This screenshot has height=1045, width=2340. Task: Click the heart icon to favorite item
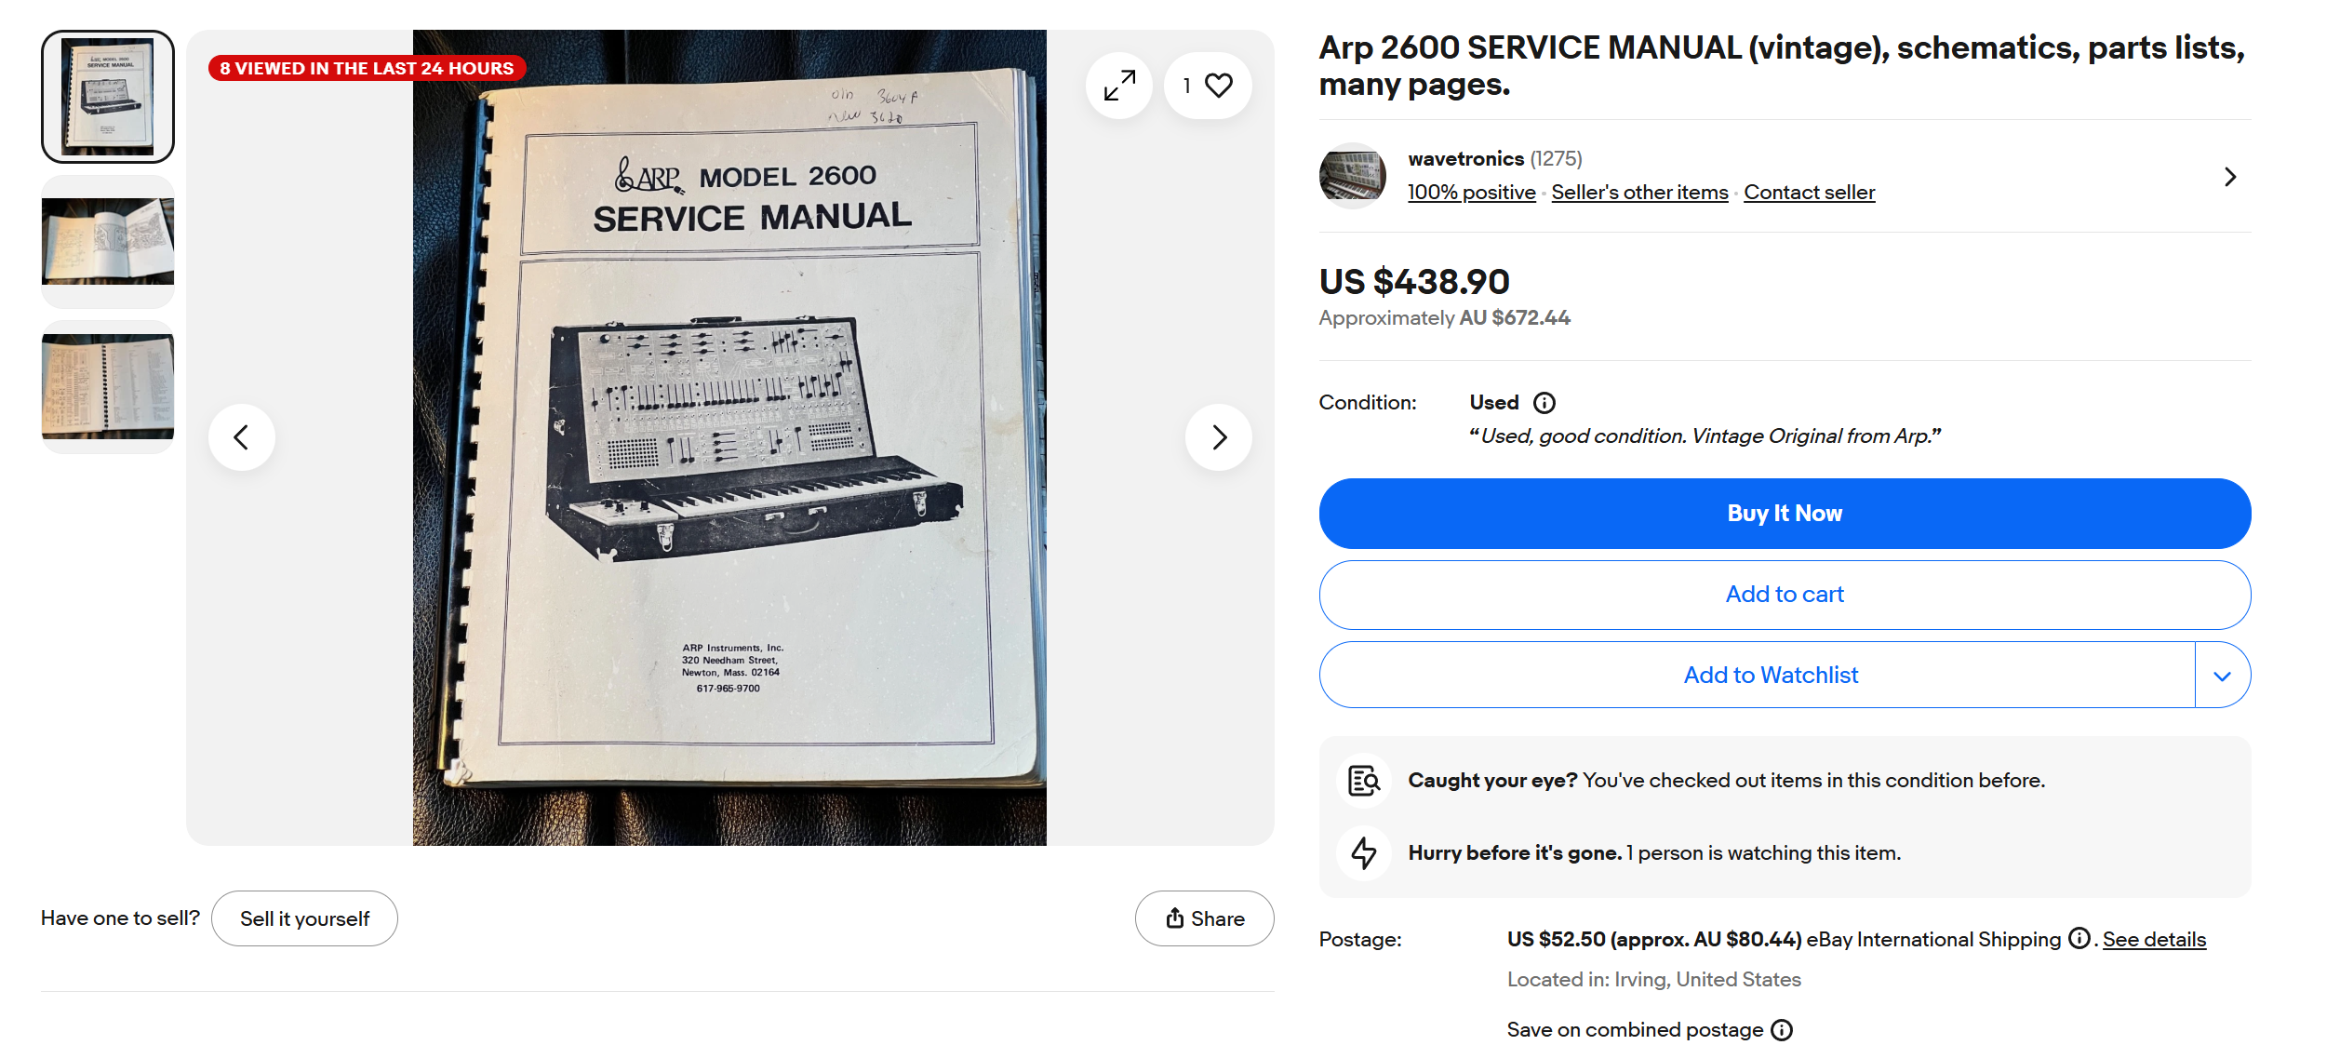click(1217, 86)
